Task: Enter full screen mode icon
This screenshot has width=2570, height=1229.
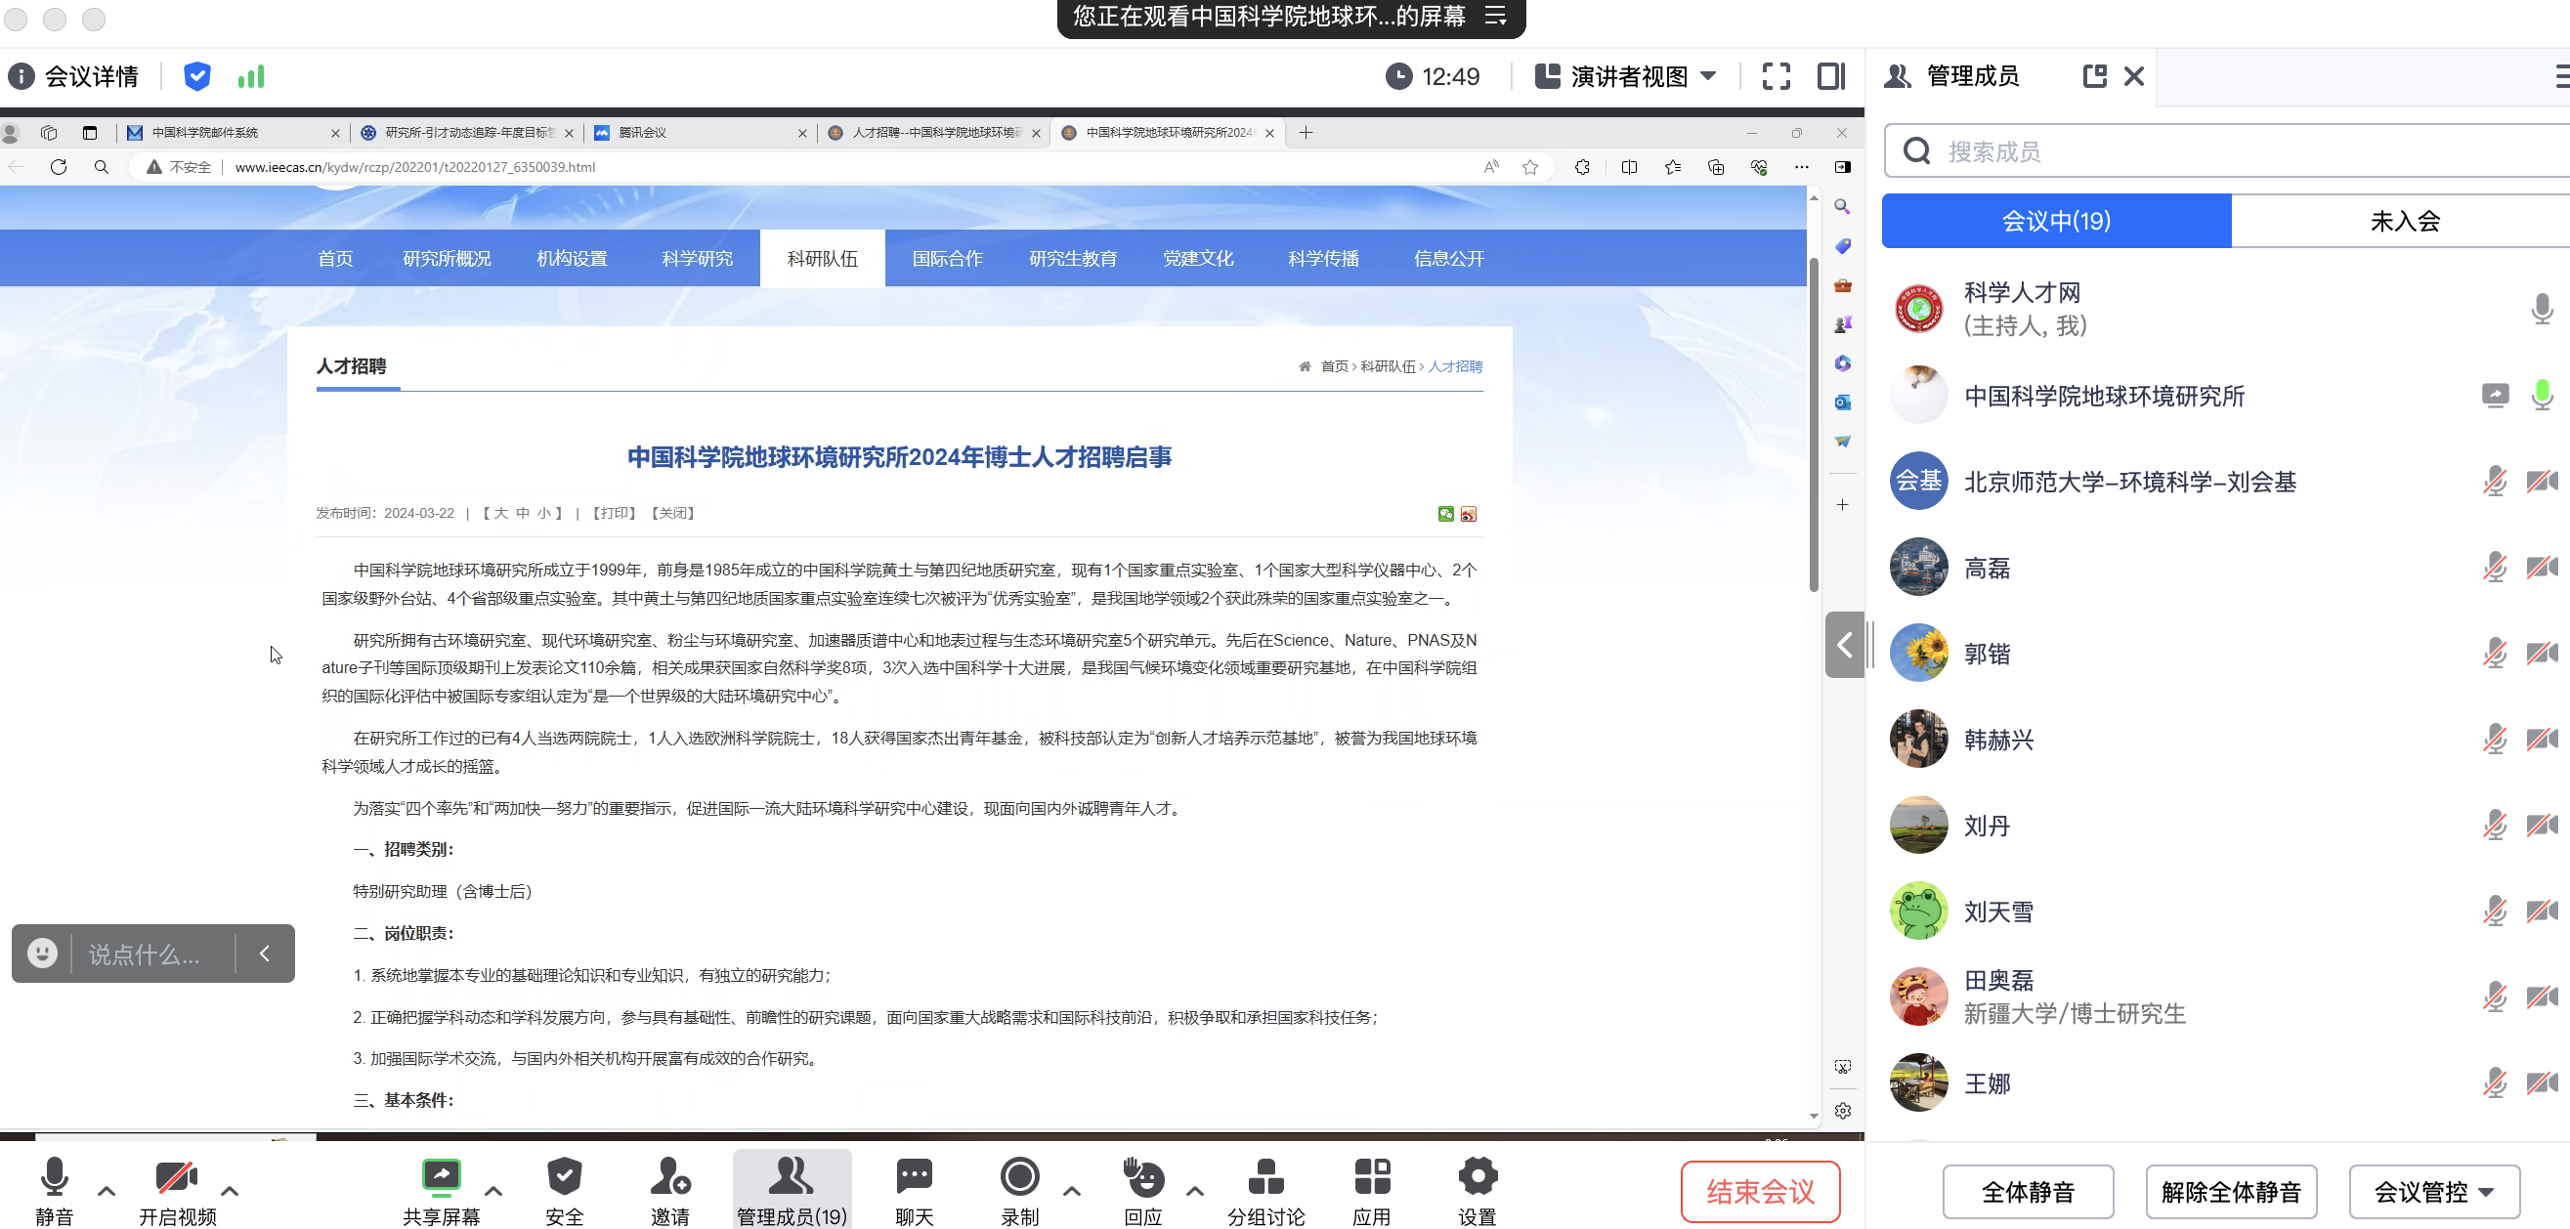Action: point(1776,77)
